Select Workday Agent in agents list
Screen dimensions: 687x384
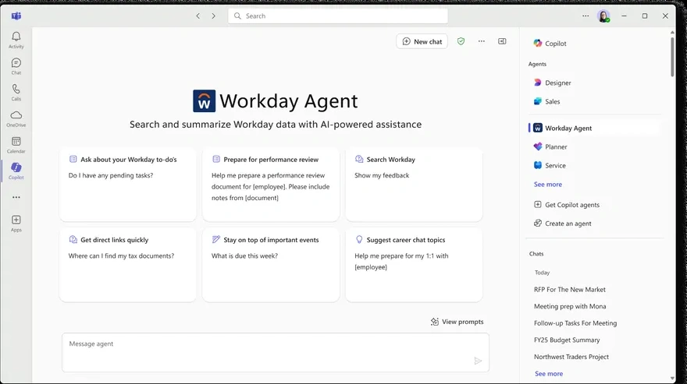593,129
